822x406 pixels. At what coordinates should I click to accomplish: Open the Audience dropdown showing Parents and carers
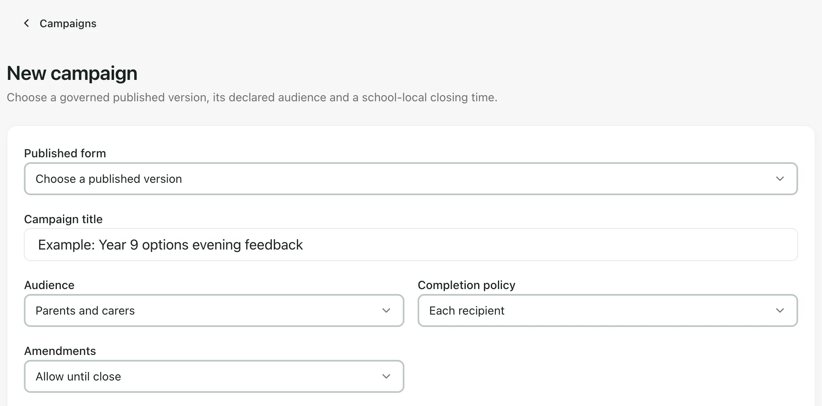214,310
